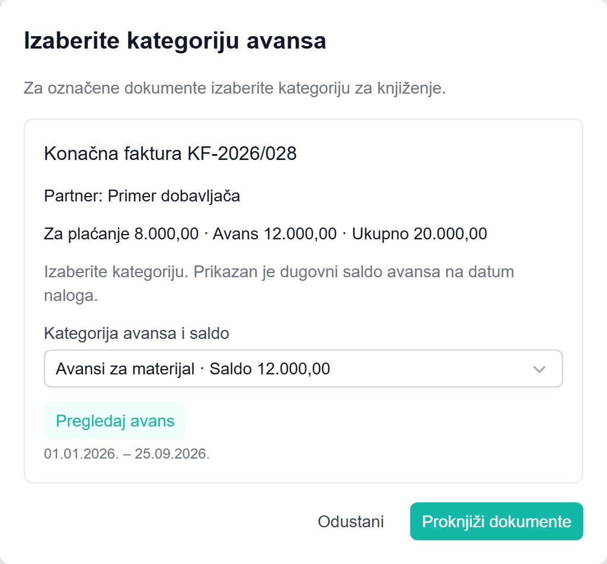The image size is (607, 564).
Task: Open the Avansi za materijal combo box
Action: (303, 368)
